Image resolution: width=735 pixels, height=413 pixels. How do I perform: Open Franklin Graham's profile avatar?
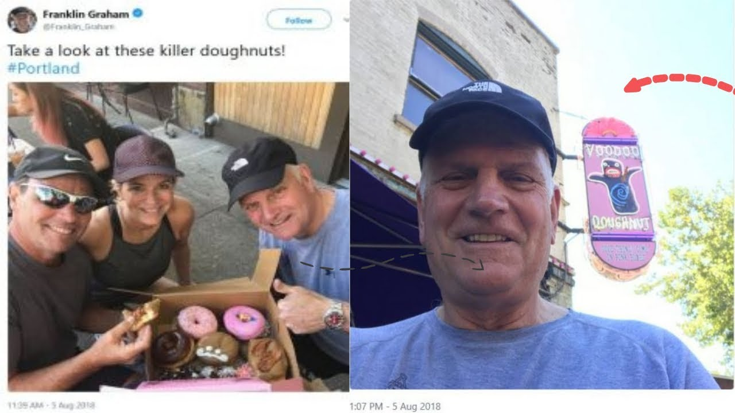pos(22,19)
